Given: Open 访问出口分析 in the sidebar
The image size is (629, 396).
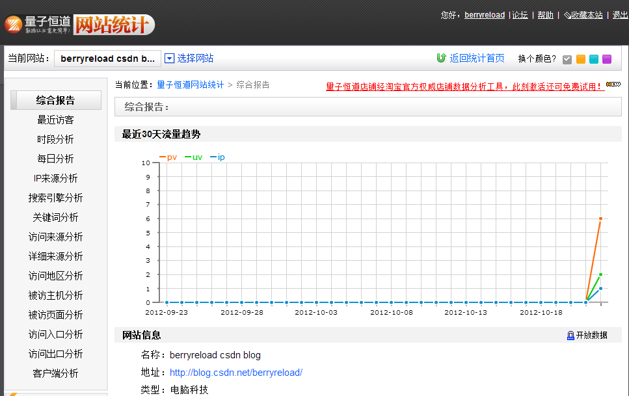Looking at the screenshot, I should (56, 354).
